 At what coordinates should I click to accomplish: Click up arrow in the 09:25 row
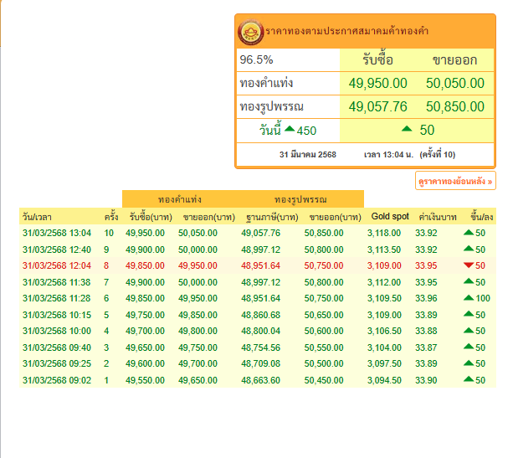[469, 363]
